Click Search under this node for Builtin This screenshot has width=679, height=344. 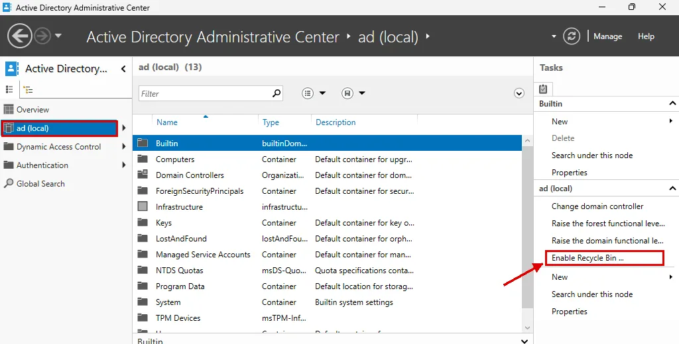pos(592,155)
